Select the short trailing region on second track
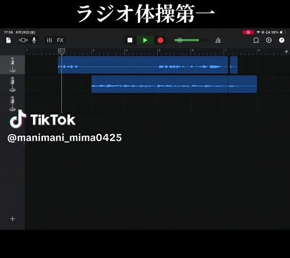 [243, 84]
